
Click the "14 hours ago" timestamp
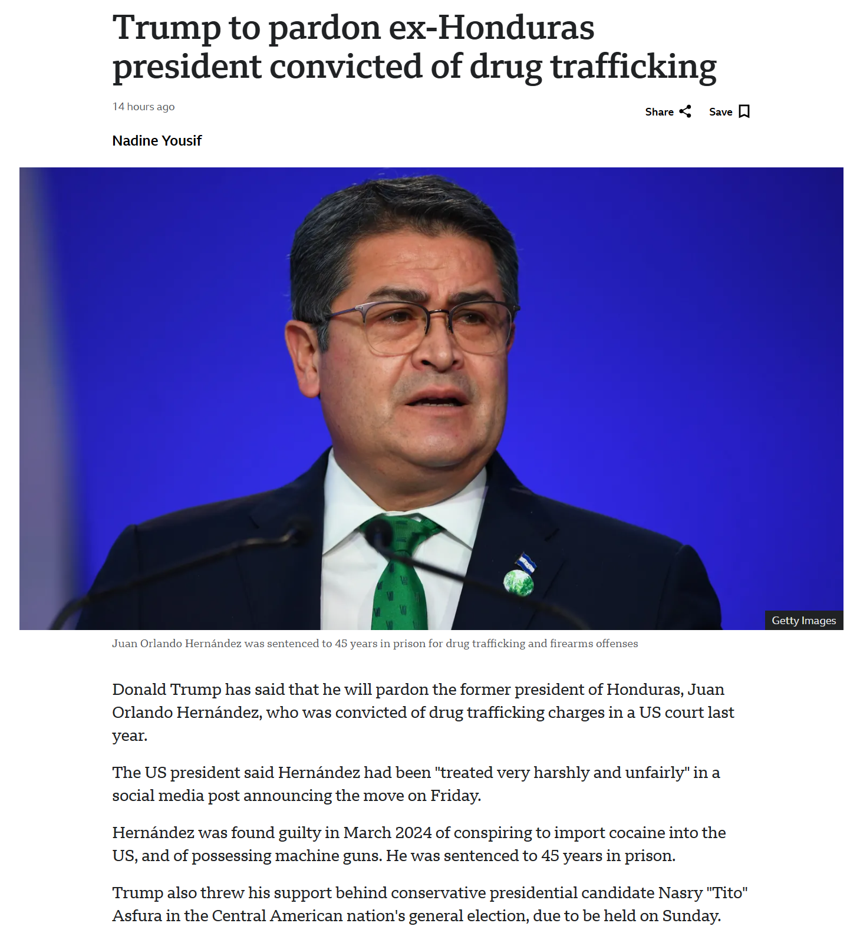[143, 107]
